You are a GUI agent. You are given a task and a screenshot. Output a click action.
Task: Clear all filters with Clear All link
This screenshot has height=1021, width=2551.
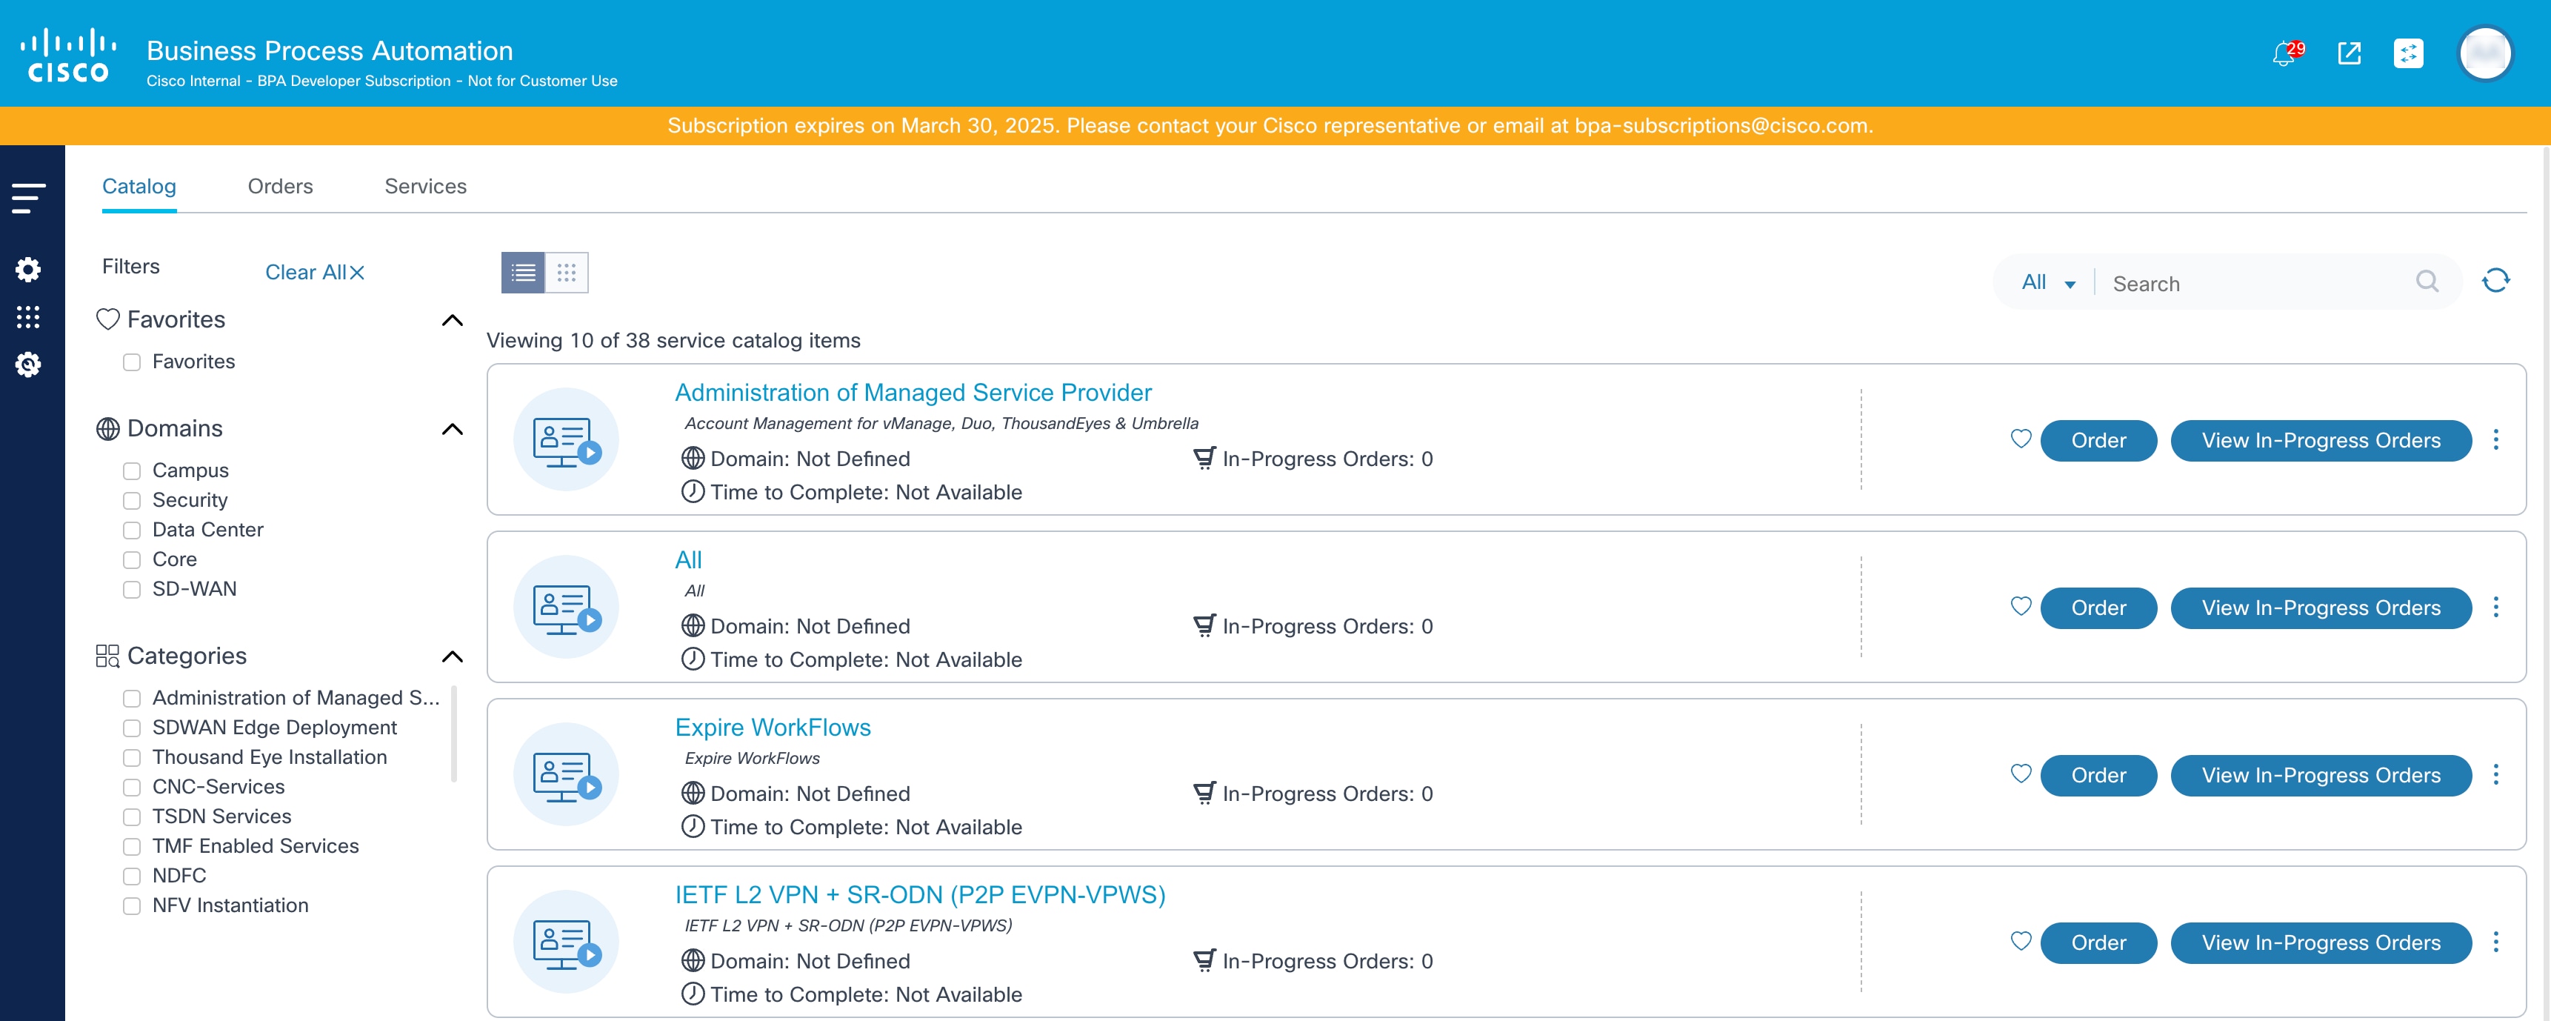[x=314, y=273]
